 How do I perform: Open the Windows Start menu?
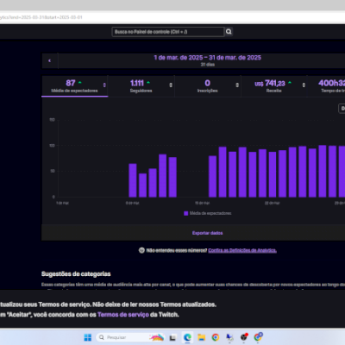[87, 337]
